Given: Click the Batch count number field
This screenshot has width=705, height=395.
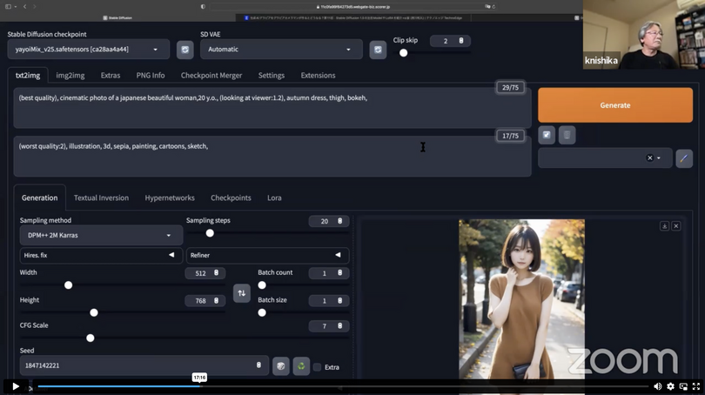Looking at the screenshot, I should coord(329,273).
